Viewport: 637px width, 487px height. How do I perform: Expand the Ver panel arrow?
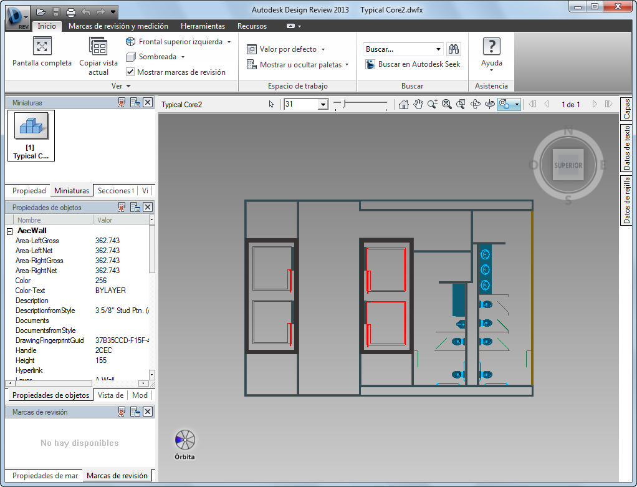[128, 86]
